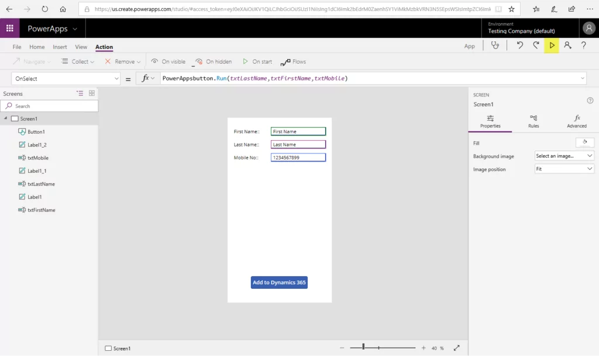Fit canvas to window icon
The width and height of the screenshot is (599, 356).
coord(456,348)
